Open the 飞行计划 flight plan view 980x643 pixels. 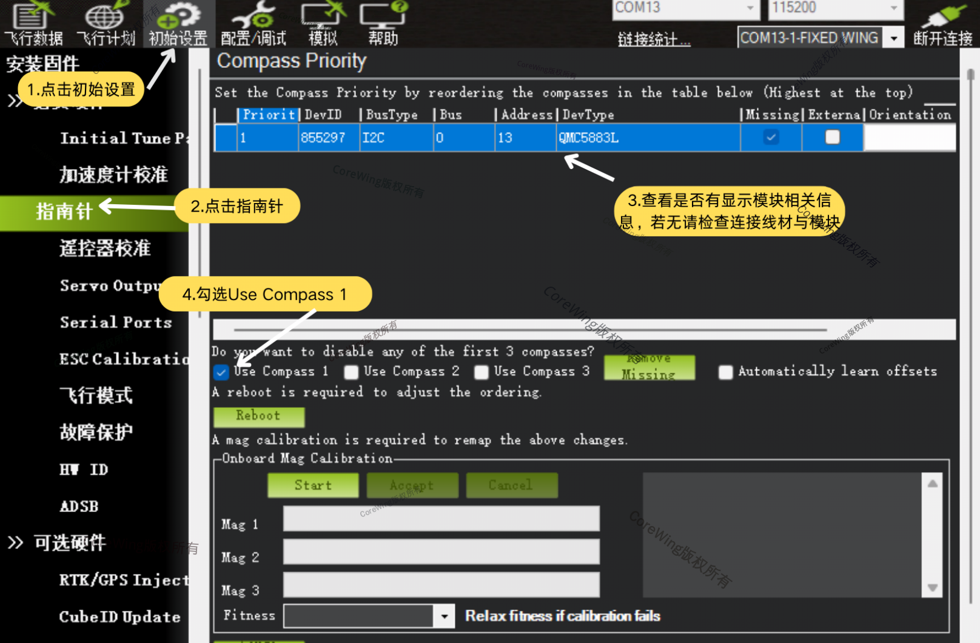click(x=106, y=24)
